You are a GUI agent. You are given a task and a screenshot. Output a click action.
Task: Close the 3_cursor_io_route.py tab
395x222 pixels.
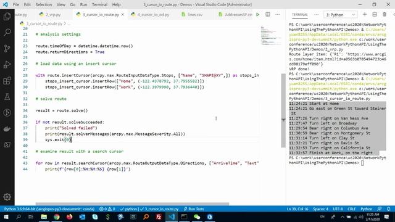point(123,15)
